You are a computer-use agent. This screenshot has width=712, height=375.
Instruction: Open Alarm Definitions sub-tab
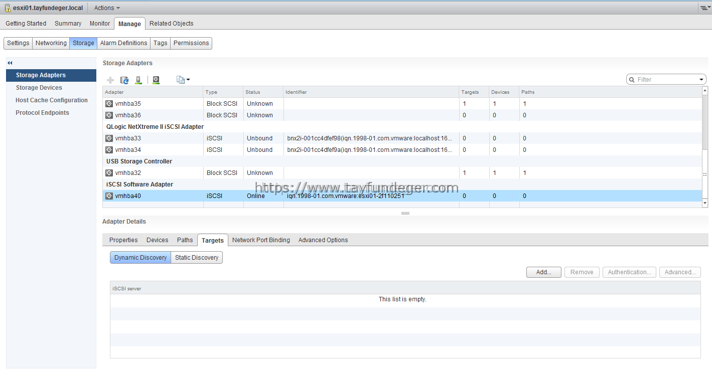[x=124, y=43]
